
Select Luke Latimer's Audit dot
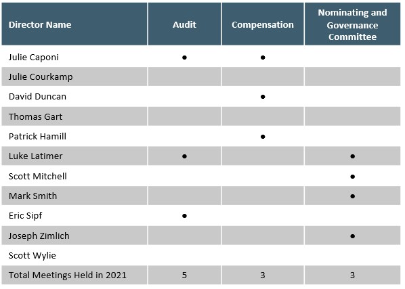click(184, 156)
